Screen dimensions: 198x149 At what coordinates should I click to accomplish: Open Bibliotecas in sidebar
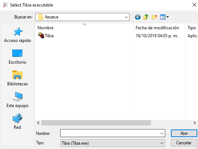pos(17,78)
